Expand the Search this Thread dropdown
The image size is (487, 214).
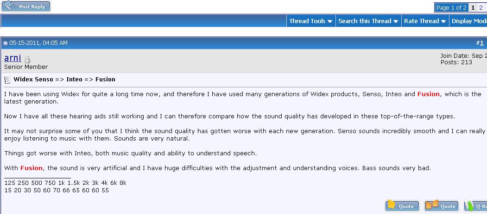point(368,21)
